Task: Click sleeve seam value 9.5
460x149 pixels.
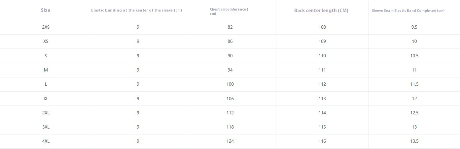Action: [x=414, y=27]
